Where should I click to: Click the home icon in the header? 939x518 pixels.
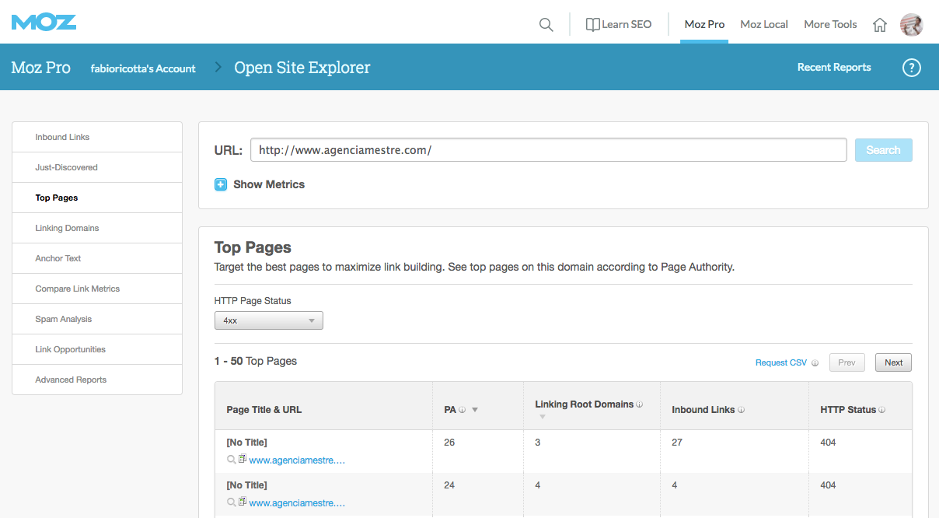pyautogui.click(x=879, y=24)
